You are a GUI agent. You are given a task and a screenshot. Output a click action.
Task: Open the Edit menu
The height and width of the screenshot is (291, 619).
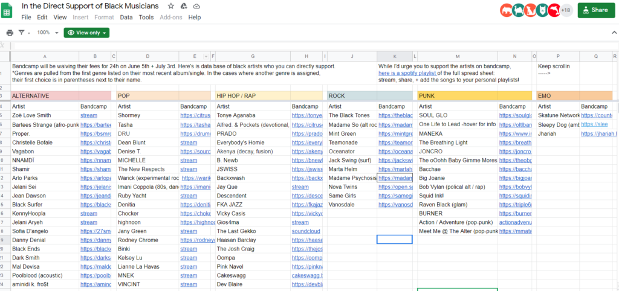point(42,18)
